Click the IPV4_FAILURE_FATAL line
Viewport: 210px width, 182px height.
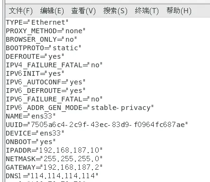click(x=54, y=65)
